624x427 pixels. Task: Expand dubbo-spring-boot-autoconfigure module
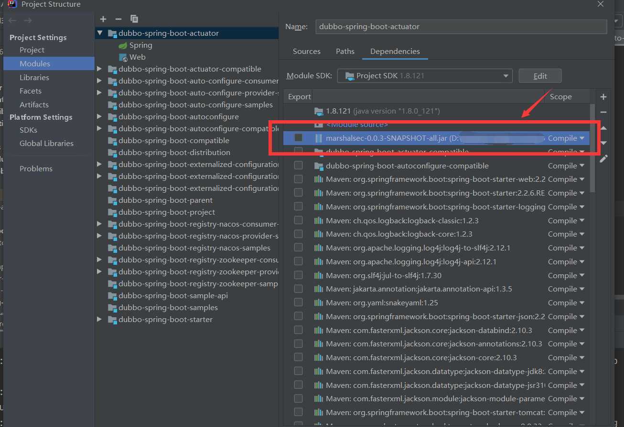click(99, 117)
